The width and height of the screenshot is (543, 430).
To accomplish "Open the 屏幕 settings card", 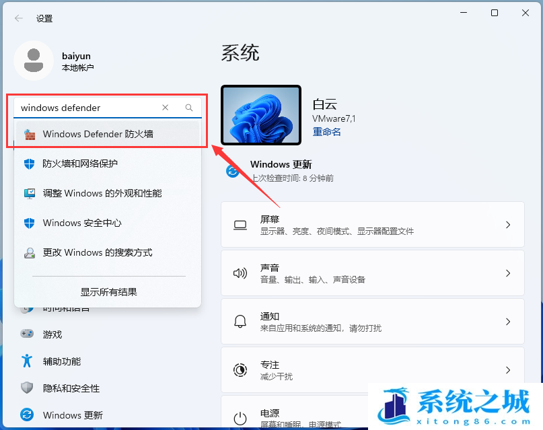I will [373, 225].
